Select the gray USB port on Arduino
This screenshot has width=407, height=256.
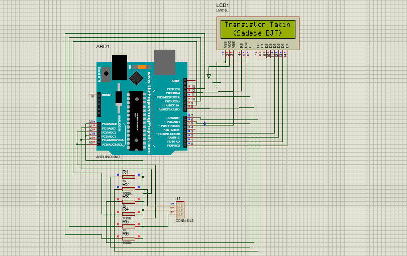tap(165, 62)
